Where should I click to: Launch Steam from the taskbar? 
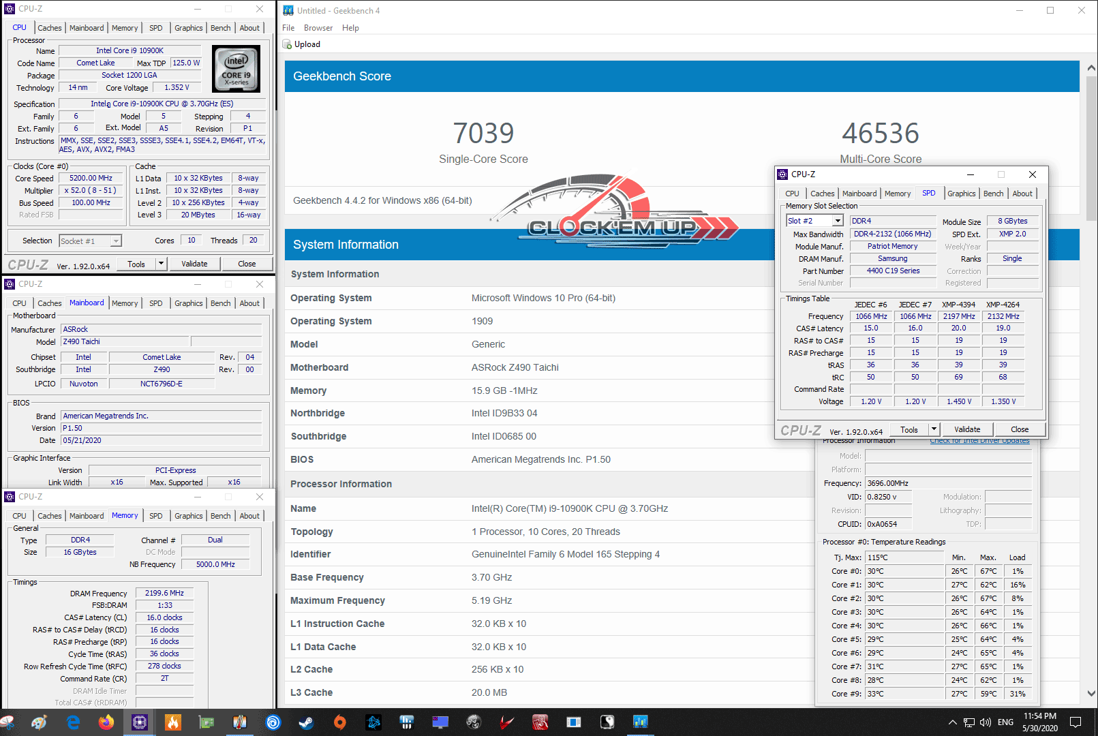306,722
